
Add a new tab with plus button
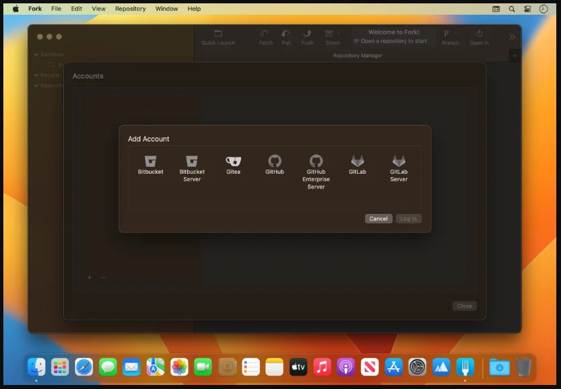[x=515, y=56]
